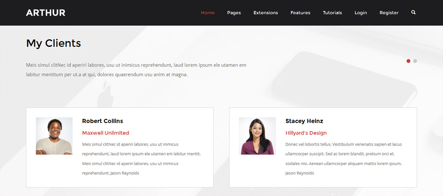Select the red first slide dot
The image size is (443, 196).
click(408, 61)
